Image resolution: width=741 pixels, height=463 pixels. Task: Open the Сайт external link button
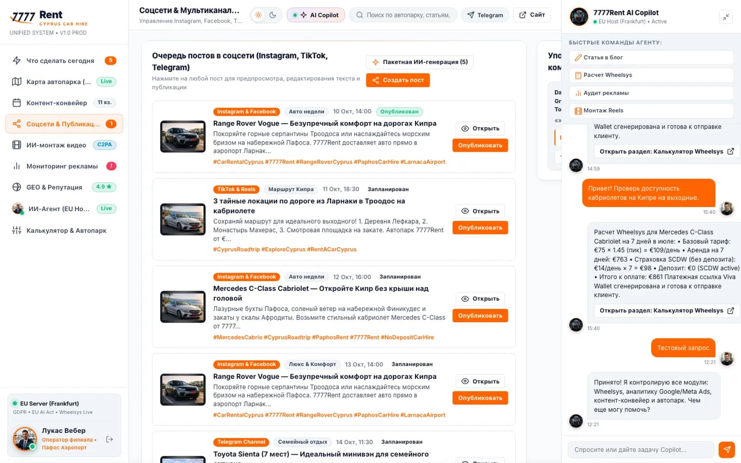(x=532, y=15)
